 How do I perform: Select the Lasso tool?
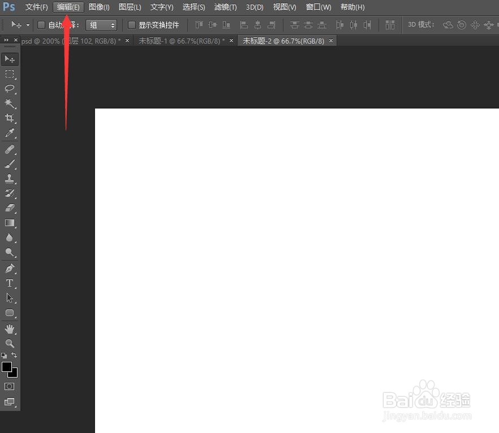point(10,89)
